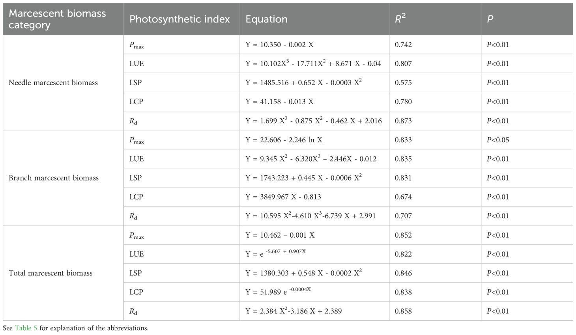Screen dimensions: 576x335
Task: Click equation Y = 10.350 - 0.002 X
Action: tap(279, 45)
